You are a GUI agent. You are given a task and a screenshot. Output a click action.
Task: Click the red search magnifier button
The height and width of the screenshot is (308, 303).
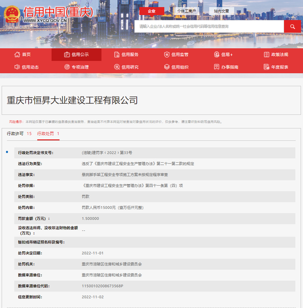[x=292, y=26]
